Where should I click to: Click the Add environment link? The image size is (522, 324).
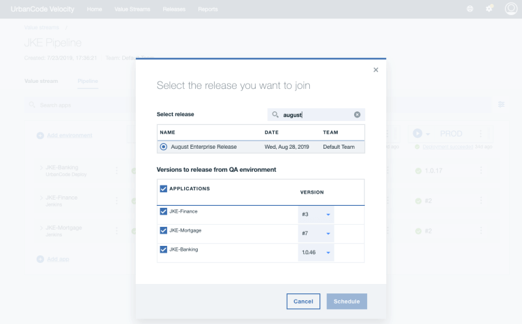69,135
